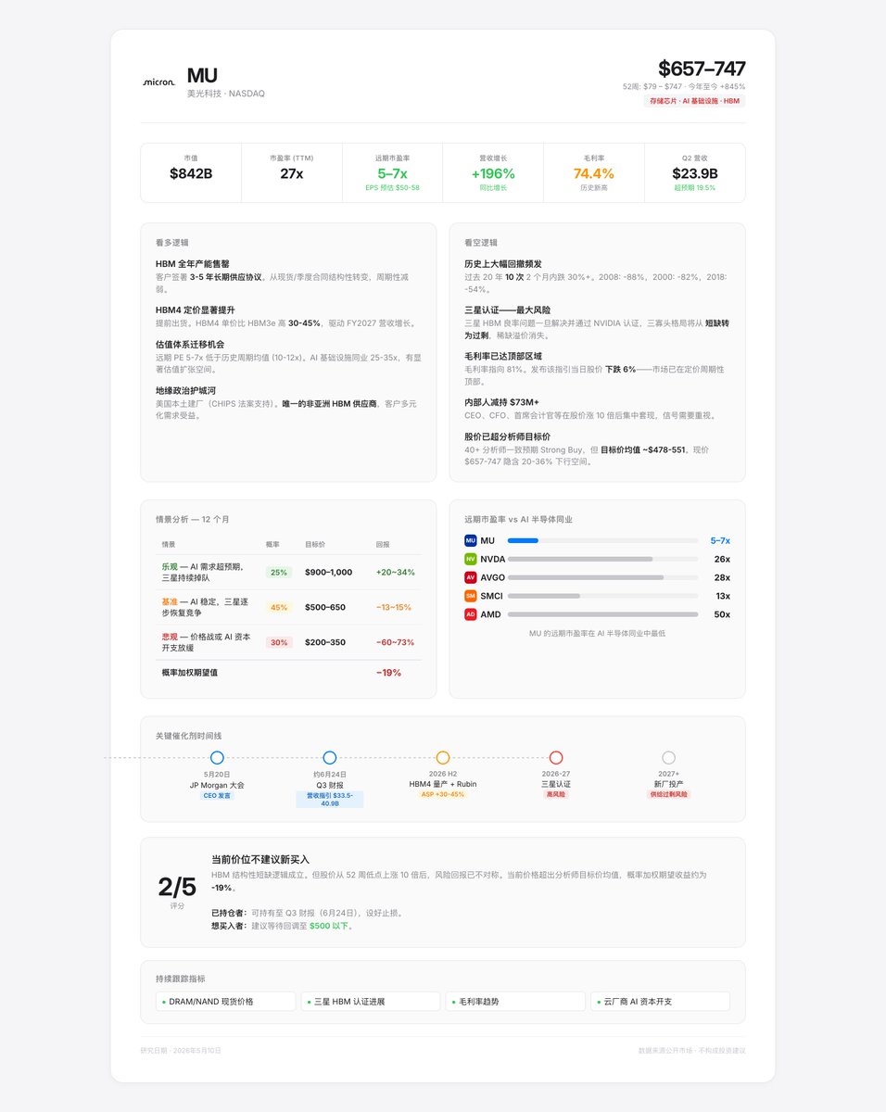Screen dimensions: 886x1112
Task: Click the HBM4 定价显著提升 heading
Action: pos(196,310)
